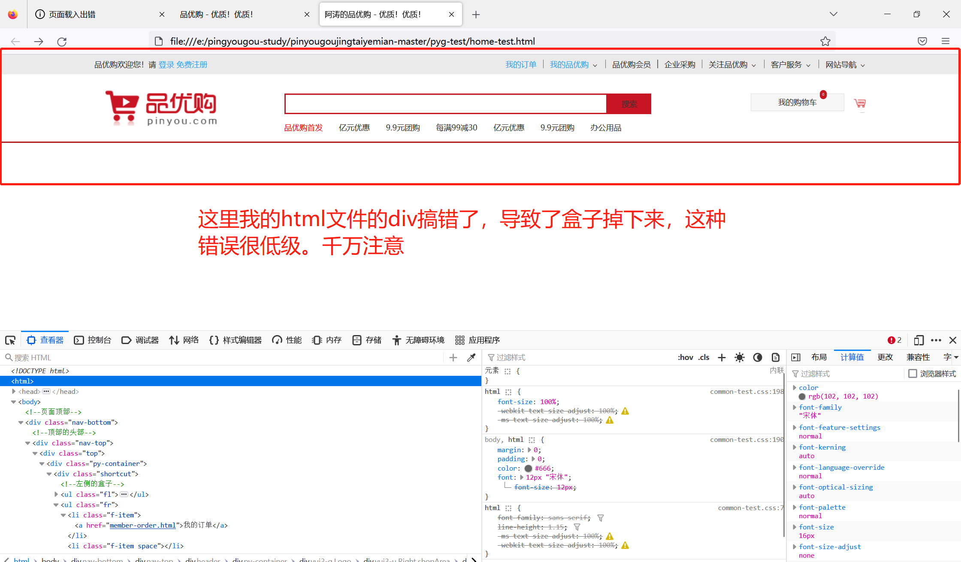Click the 我的购物车 cart button
Viewport: 961px width, 562px height.
click(797, 103)
